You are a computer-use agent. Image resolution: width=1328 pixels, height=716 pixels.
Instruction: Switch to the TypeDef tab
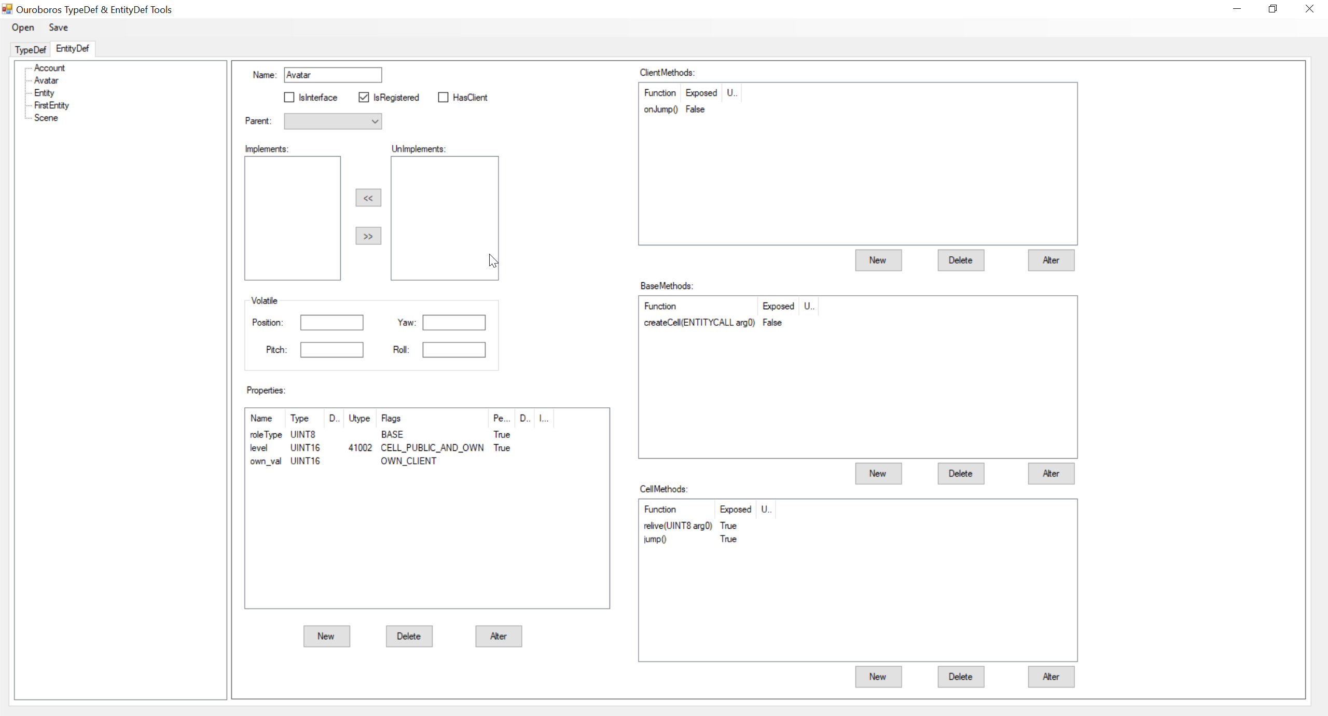coord(30,50)
